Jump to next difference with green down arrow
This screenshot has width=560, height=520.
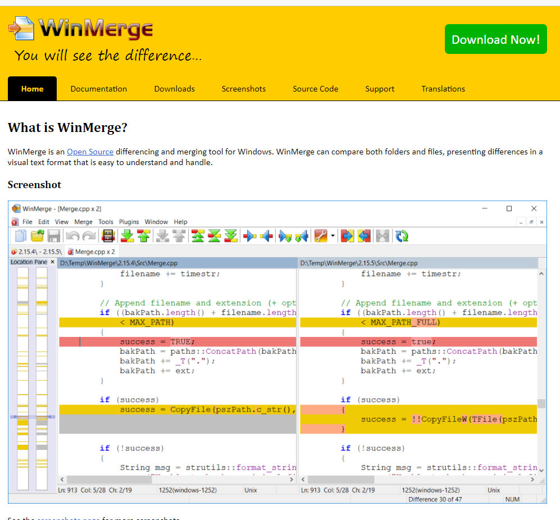click(127, 236)
